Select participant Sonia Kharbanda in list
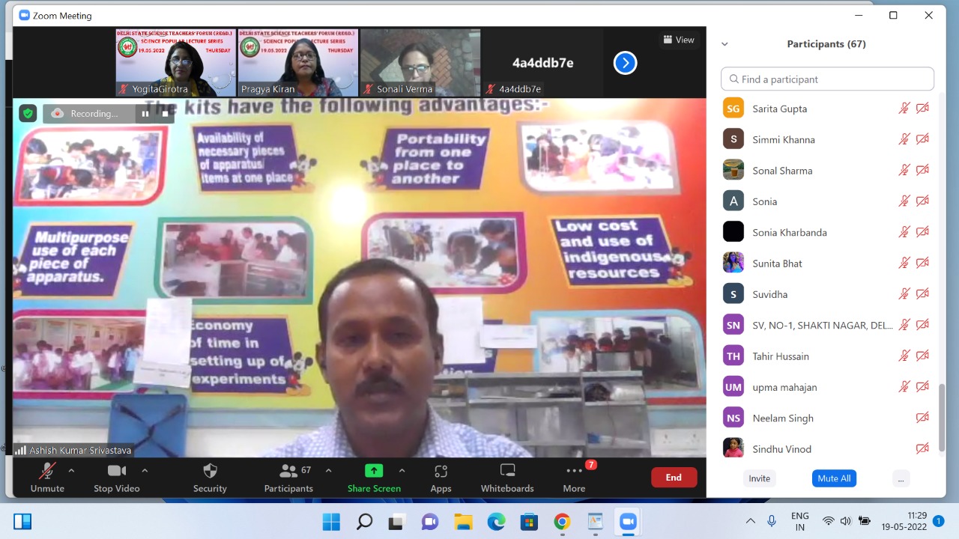959x539 pixels. tap(827, 232)
